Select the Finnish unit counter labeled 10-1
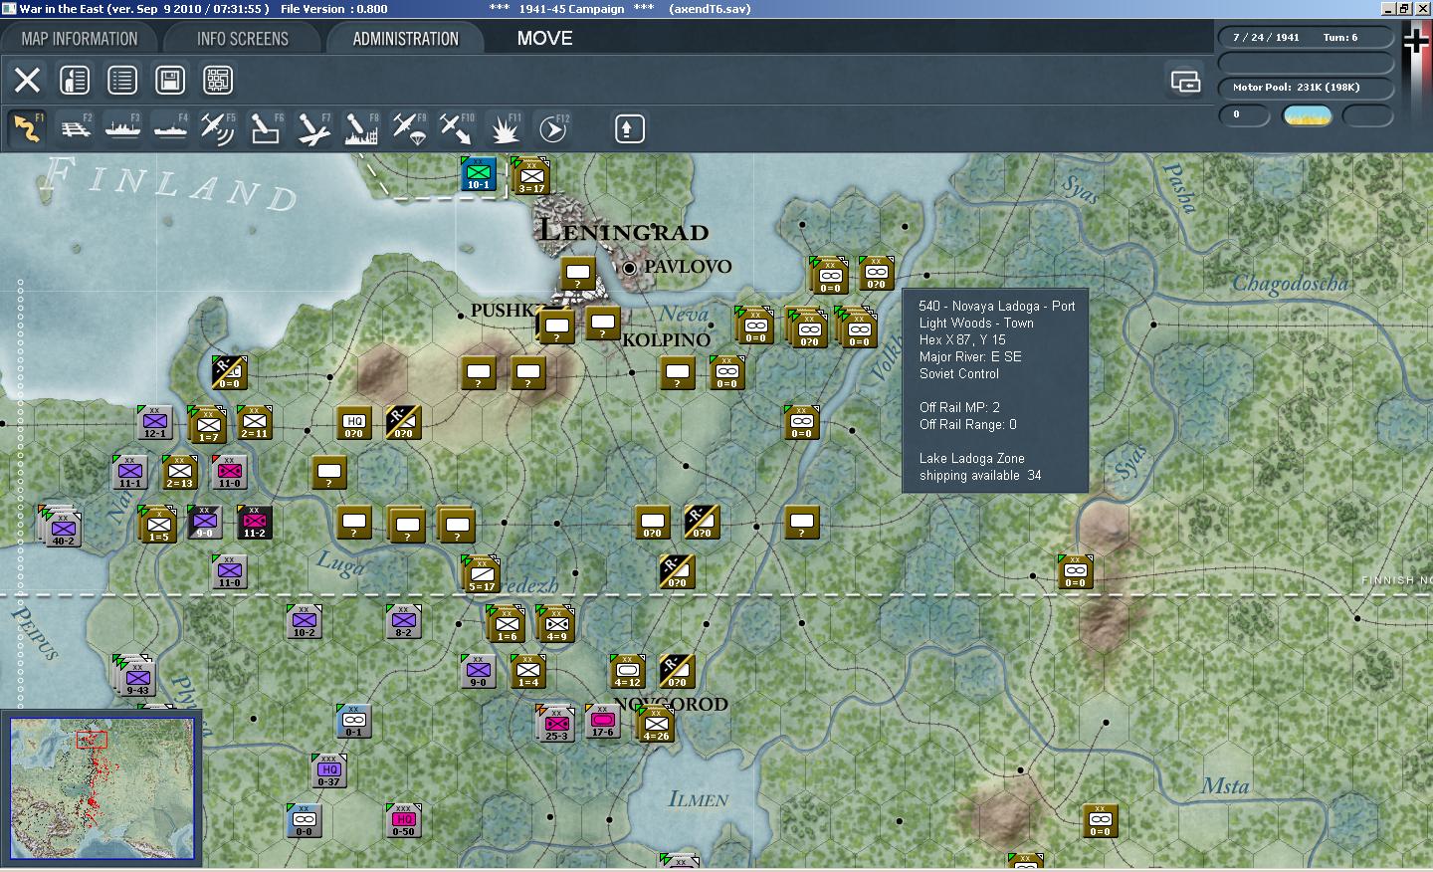Image resolution: width=1433 pixels, height=872 pixels. 478,173
